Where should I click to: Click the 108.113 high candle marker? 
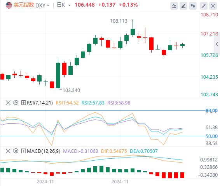pyautogui.click(x=119, y=21)
